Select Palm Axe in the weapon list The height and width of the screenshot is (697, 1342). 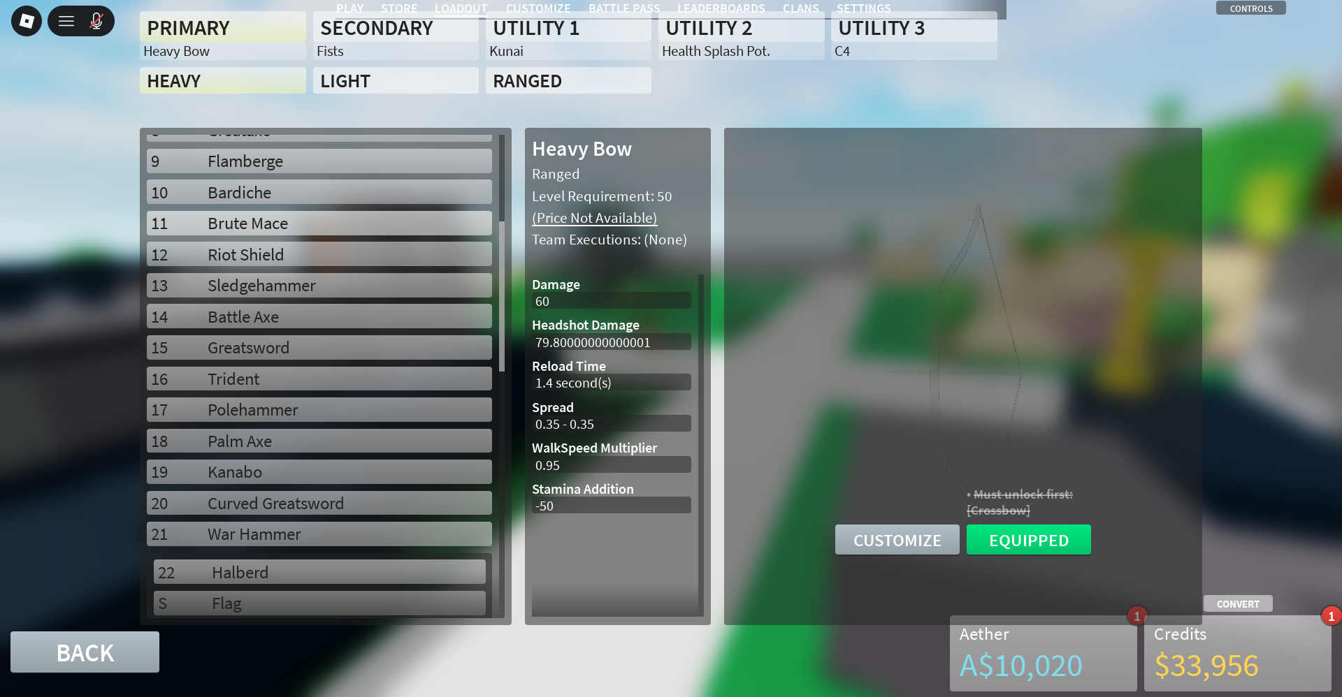tap(319, 441)
